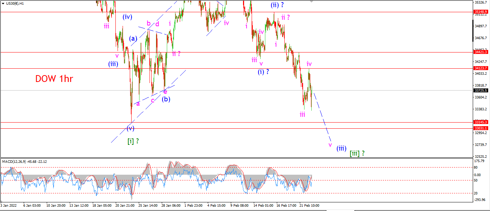490x211 pixels.
Task: Select the 33145.3 support level tag
Action: (481, 122)
